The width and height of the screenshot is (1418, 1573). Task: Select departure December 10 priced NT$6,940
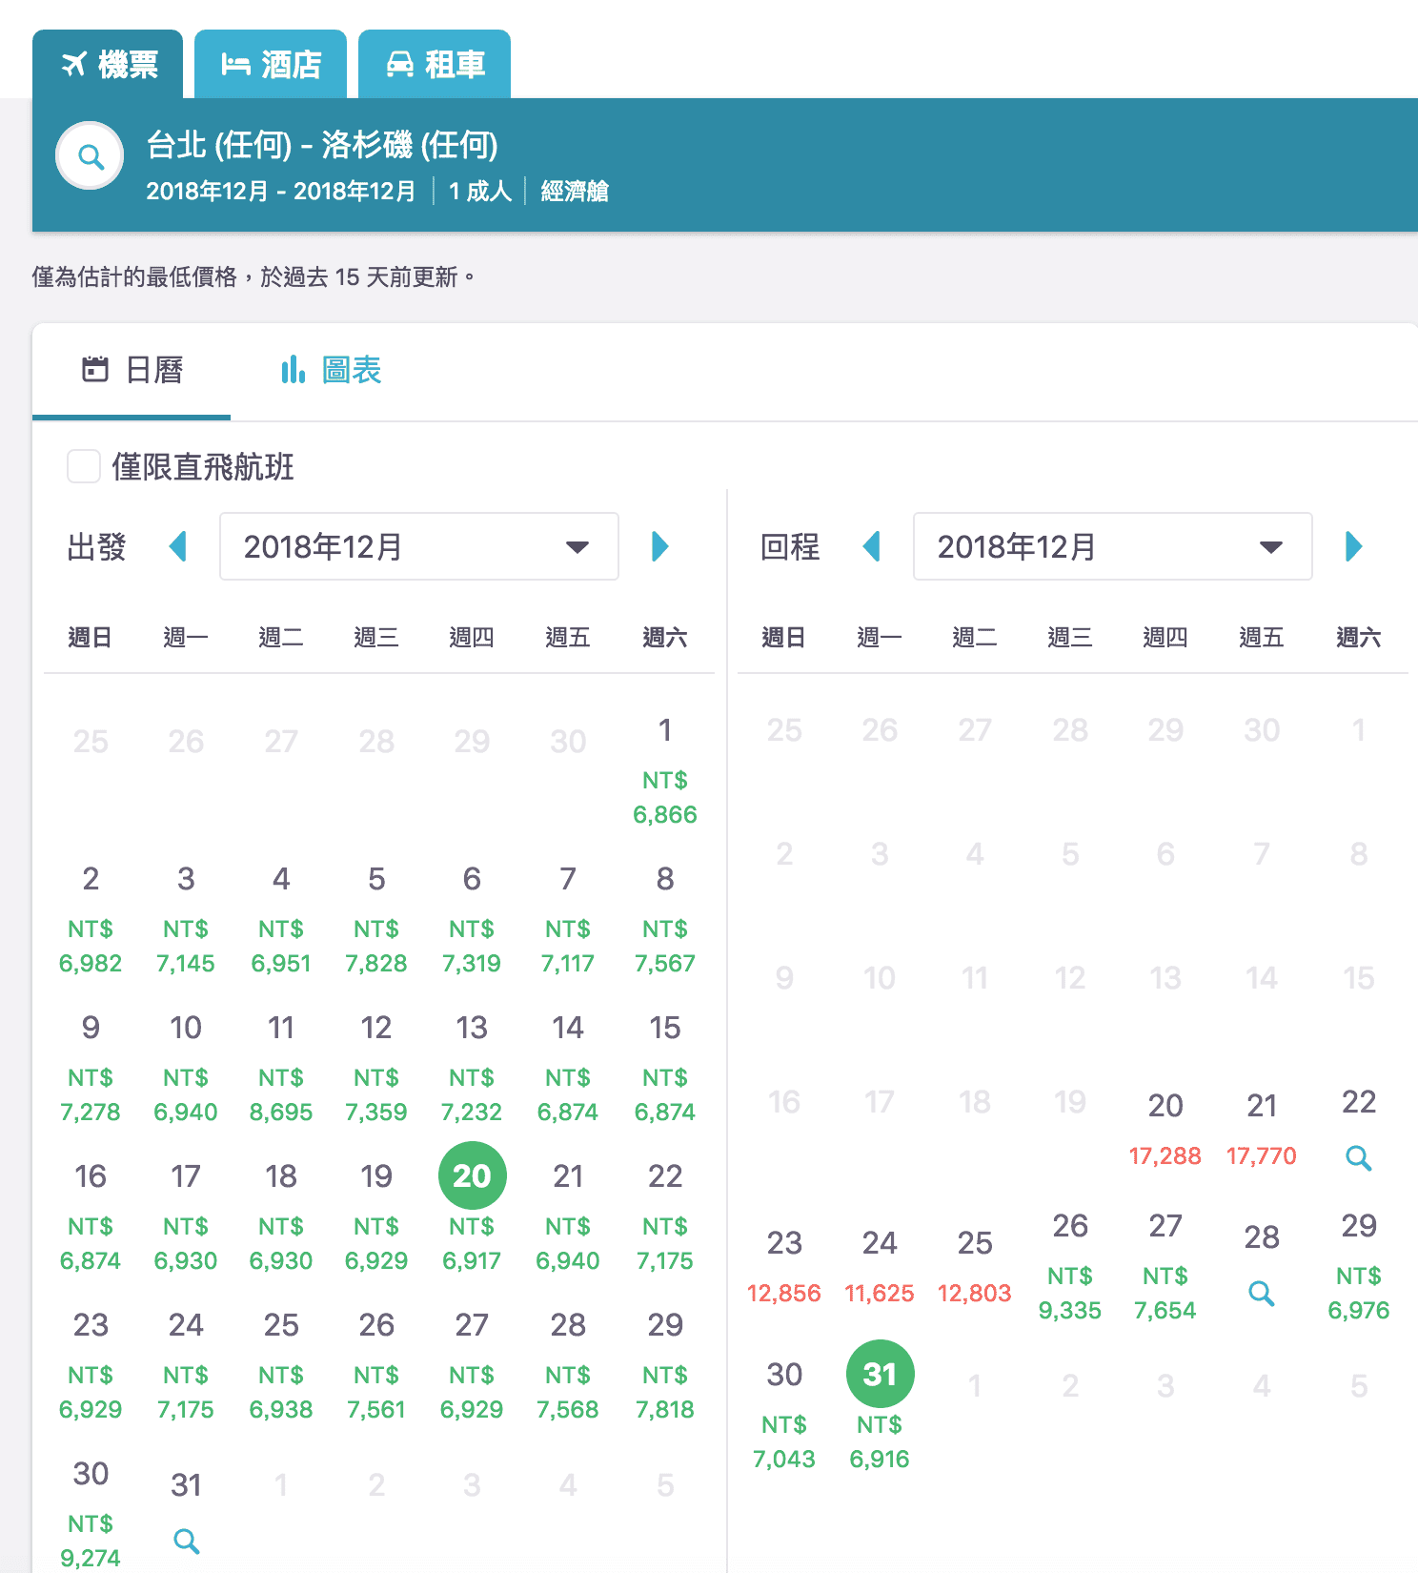[x=186, y=1069]
